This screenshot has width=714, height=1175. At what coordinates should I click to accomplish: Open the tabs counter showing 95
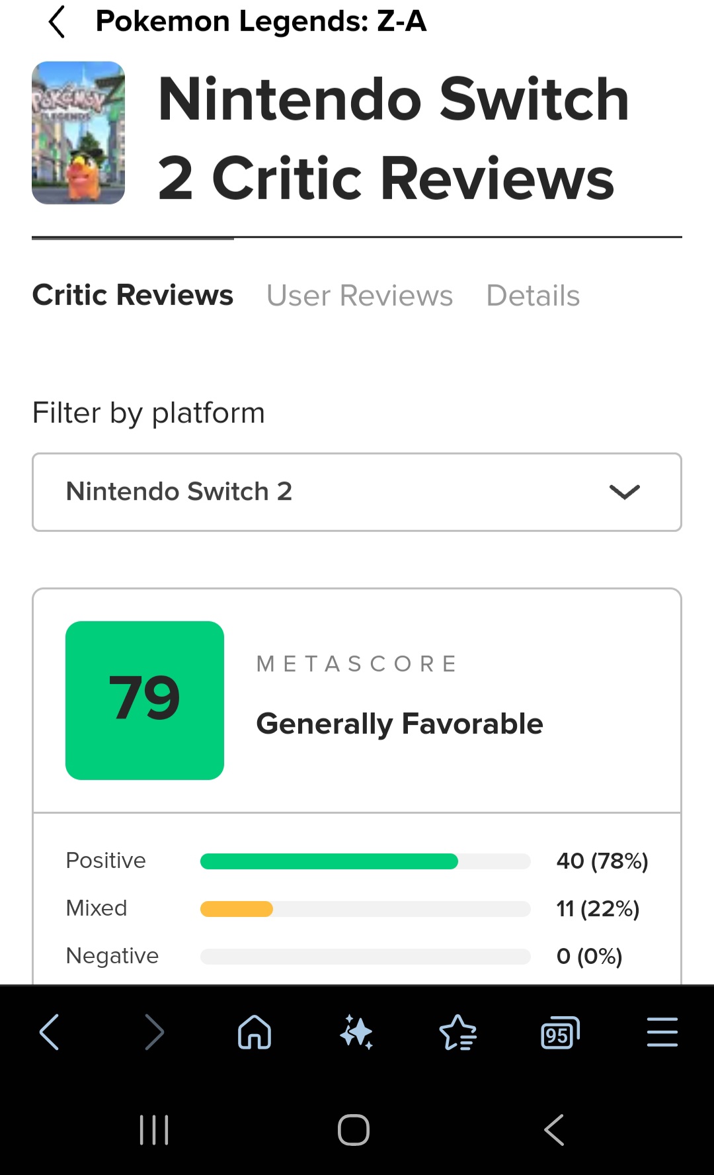click(560, 1032)
